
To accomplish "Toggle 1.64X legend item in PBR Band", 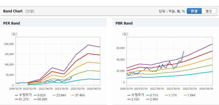I will pos(189,95).
